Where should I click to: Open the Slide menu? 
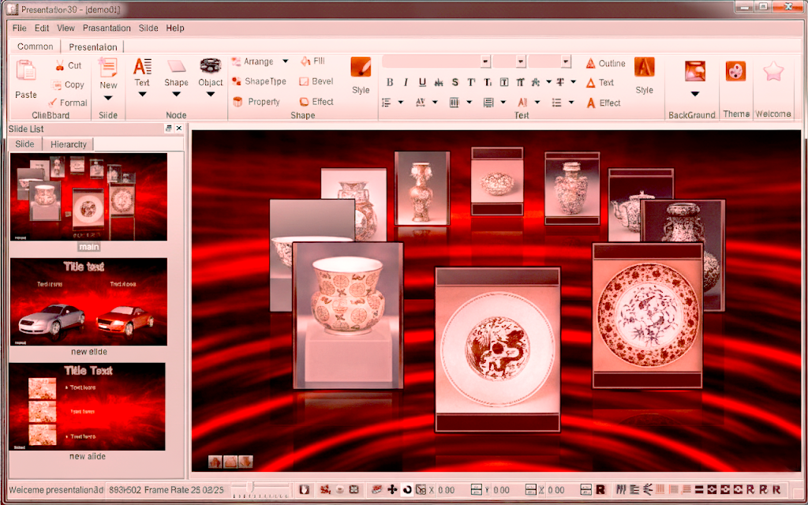[x=148, y=28]
